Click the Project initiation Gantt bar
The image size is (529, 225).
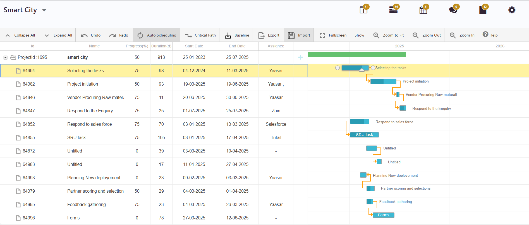click(x=383, y=81)
